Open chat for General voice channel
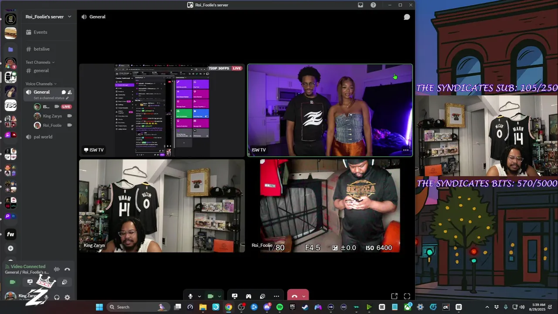The image size is (558, 314). point(63,92)
